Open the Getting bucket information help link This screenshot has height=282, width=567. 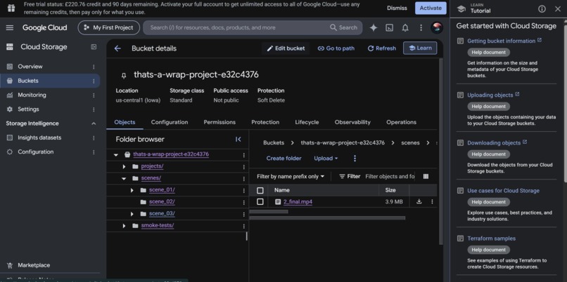(501, 41)
